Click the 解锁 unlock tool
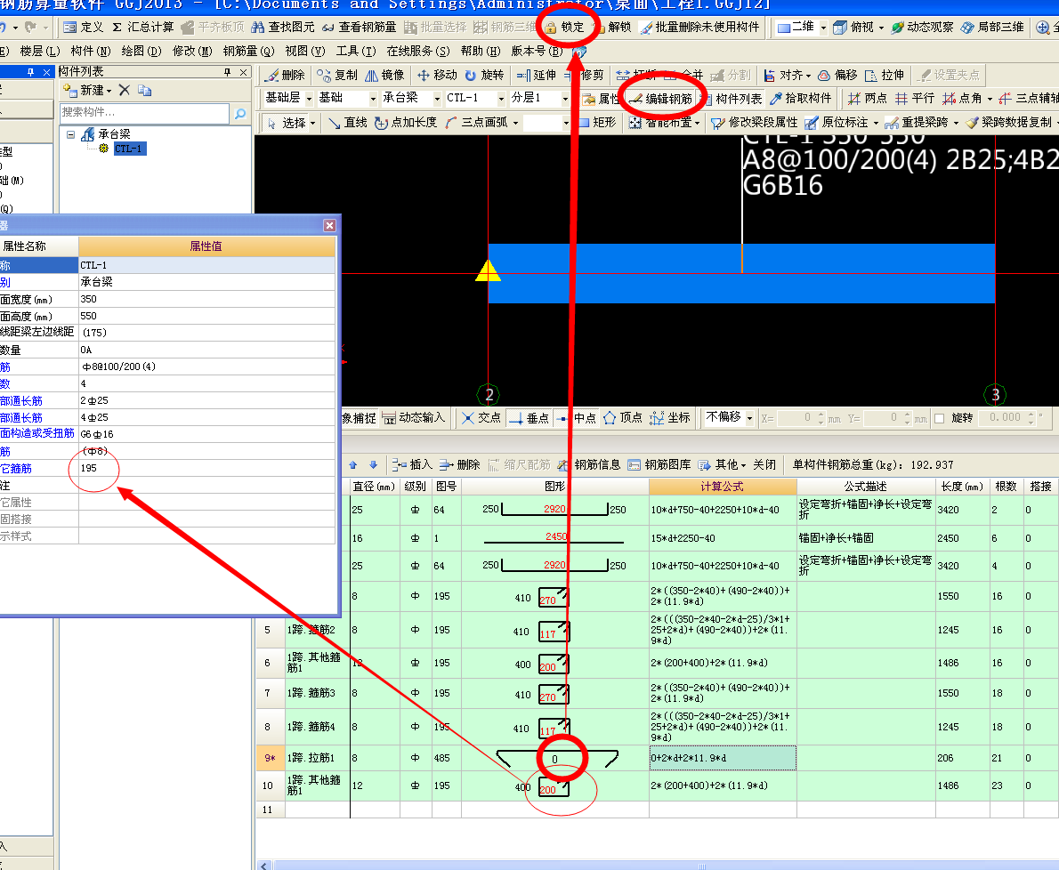Viewport: 1059px width, 870px height. [612, 27]
